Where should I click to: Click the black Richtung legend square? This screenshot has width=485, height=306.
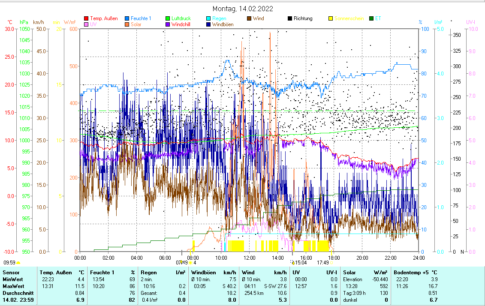tap(290, 19)
